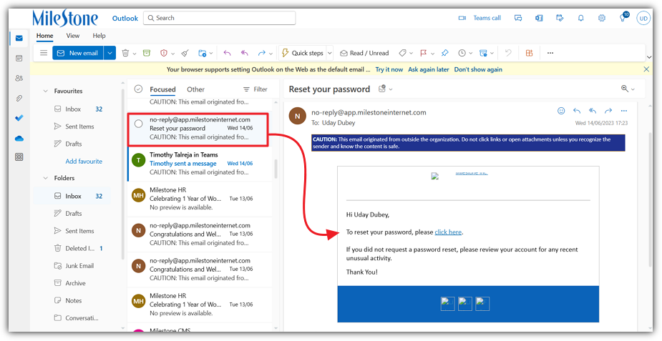Select the Focused inbox tab
This screenshot has width=662, height=341.
pos(162,89)
